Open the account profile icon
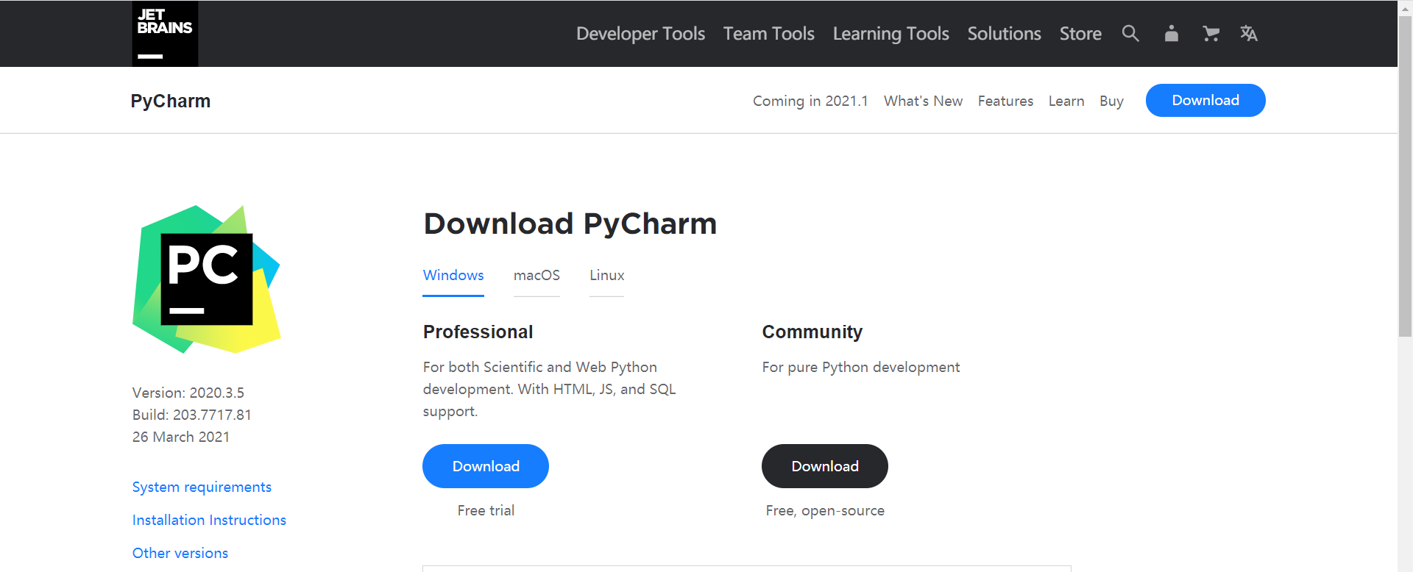The image size is (1413, 572). click(1171, 33)
